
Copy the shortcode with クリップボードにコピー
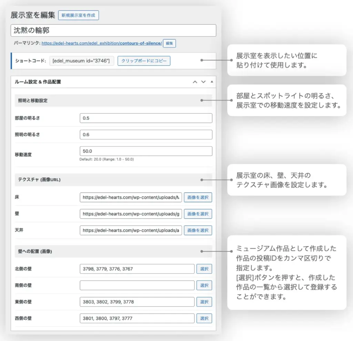point(144,61)
